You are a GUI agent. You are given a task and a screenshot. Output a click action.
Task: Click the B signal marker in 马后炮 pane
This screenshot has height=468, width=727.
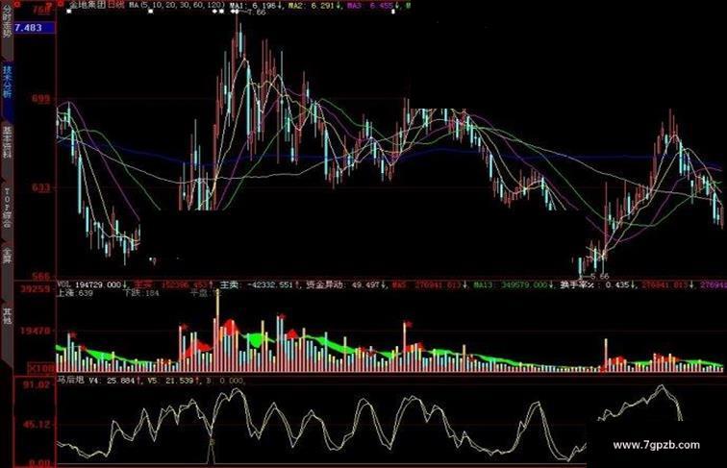click(x=212, y=442)
